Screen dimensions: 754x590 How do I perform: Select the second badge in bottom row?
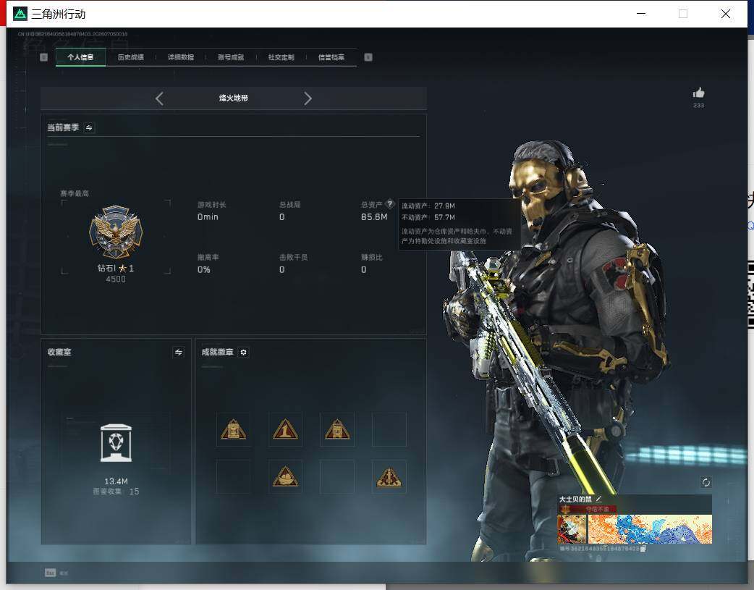[285, 476]
